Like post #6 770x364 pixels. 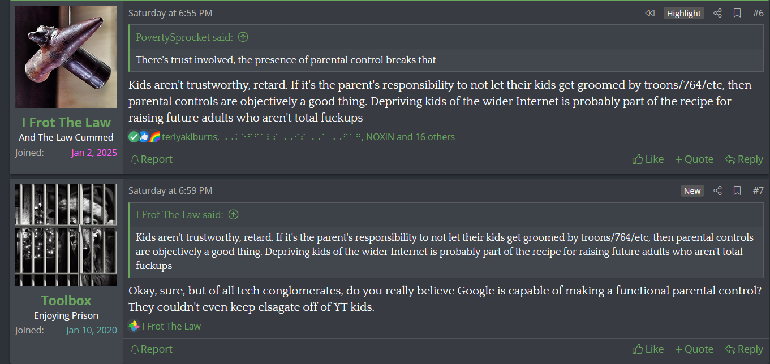pos(648,159)
